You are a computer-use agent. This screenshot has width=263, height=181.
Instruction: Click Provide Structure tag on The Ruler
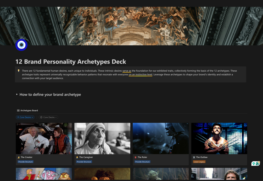pos(142,162)
